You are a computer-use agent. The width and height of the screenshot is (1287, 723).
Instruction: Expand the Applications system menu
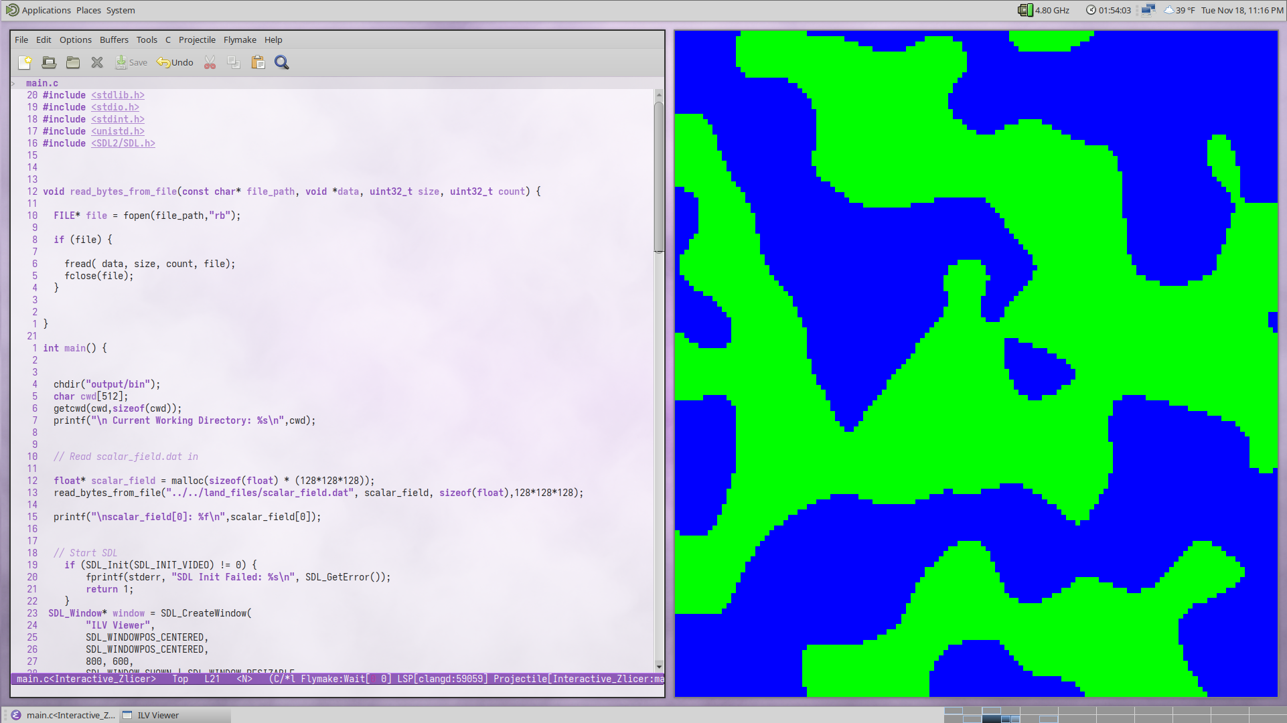(x=46, y=10)
